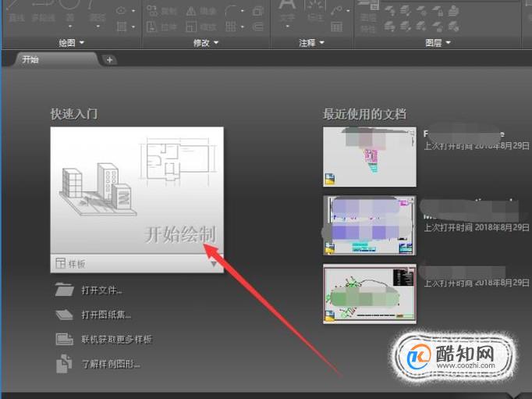Select the Table tool in Annotation panel

pyautogui.click(x=336, y=27)
